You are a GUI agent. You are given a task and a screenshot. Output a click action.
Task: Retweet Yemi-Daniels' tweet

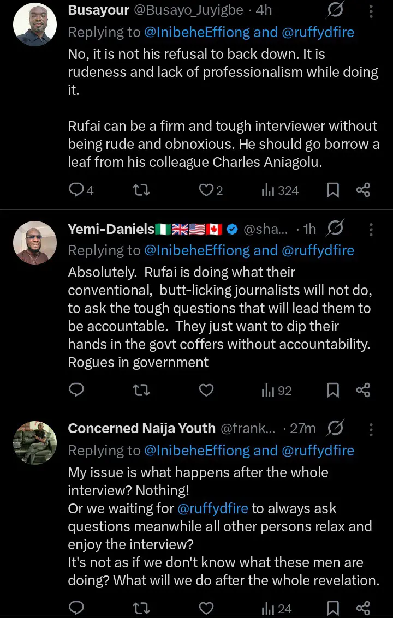[x=141, y=390]
